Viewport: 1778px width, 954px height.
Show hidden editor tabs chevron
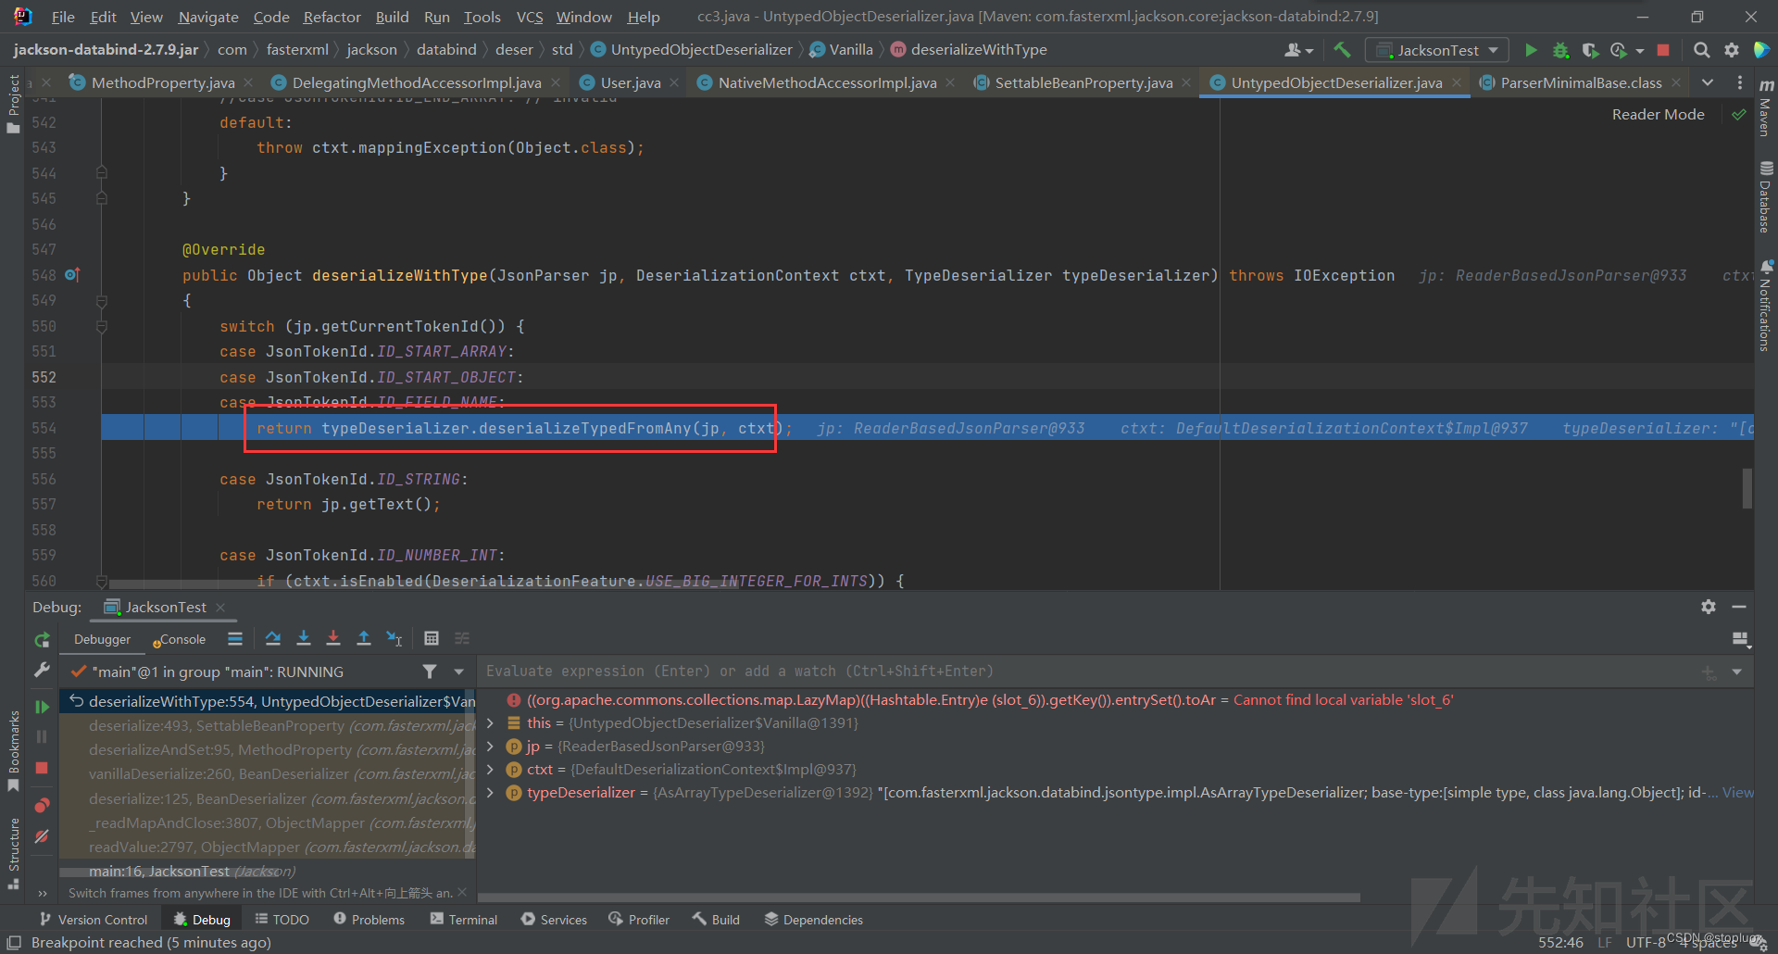tap(1707, 82)
